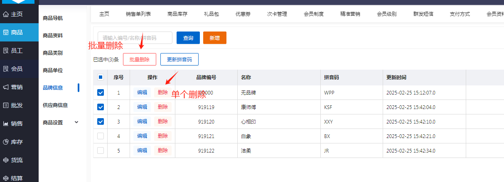Open the 群发短信 tab
Viewport: 504px width, 182px height.
click(423, 14)
